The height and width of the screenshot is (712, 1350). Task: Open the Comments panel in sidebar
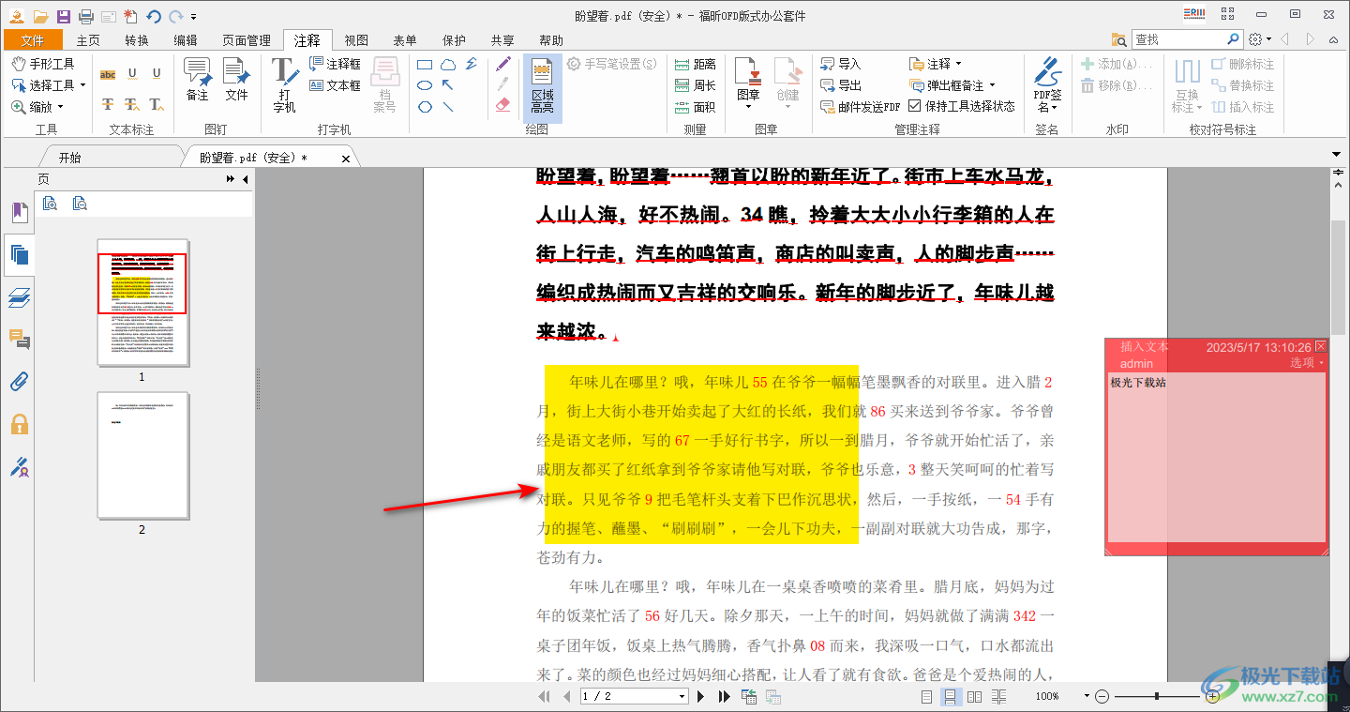[x=19, y=339]
